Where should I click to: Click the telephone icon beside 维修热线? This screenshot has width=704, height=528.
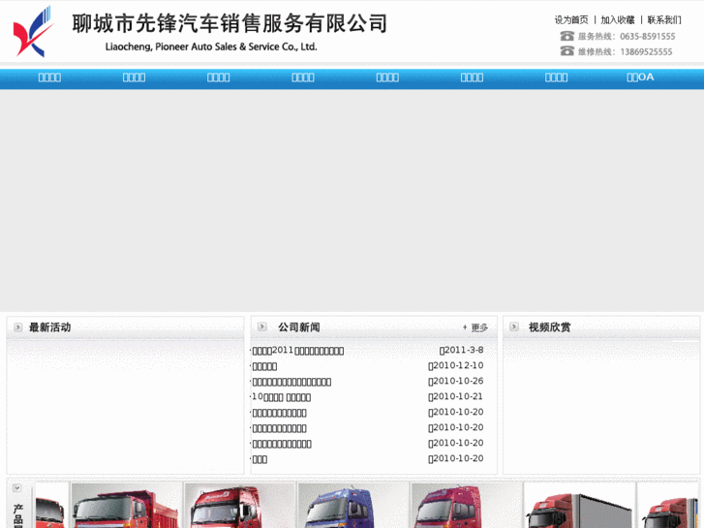pos(567,51)
